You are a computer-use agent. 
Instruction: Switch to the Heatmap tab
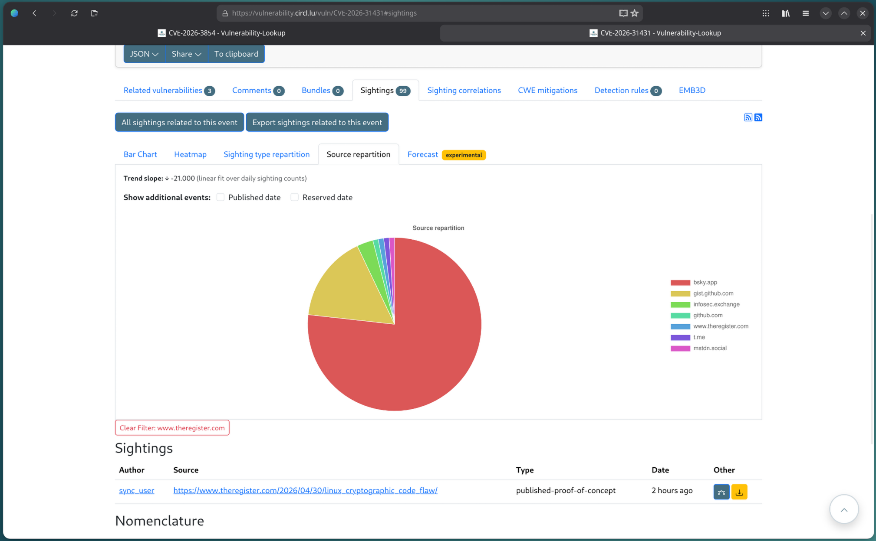190,154
